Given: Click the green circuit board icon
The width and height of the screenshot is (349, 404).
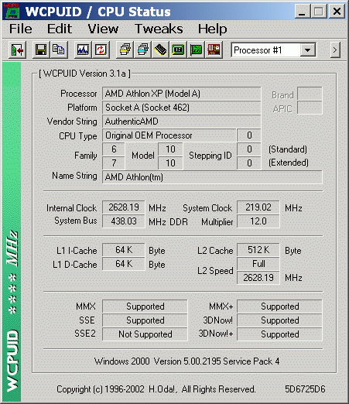Looking at the screenshot, I should point(196,50).
